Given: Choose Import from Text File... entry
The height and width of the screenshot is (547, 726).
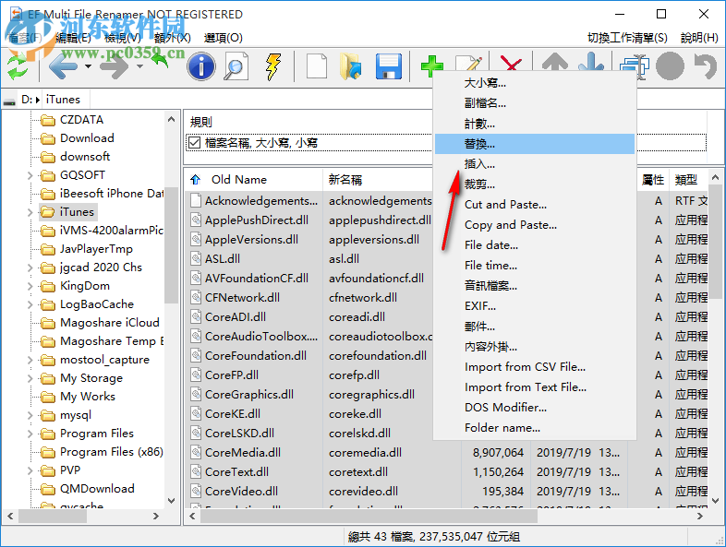Looking at the screenshot, I should (534, 387).
